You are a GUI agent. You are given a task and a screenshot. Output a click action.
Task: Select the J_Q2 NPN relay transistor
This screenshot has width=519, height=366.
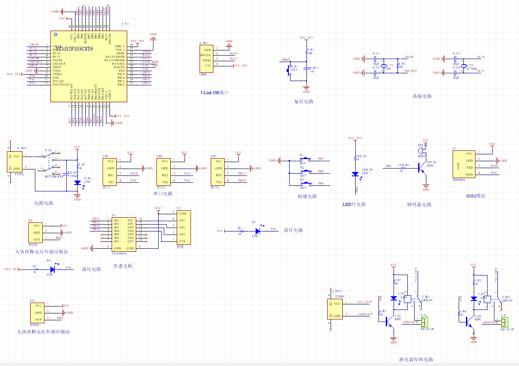471,321
